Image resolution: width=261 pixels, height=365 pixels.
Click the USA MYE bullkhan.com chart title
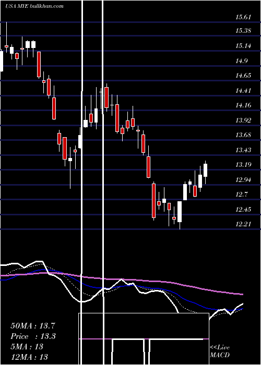pyautogui.click(x=34, y=6)
